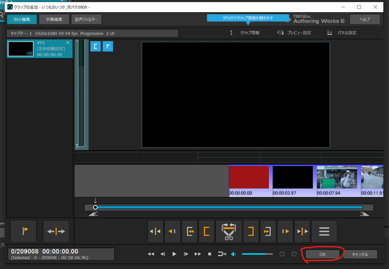
Task: Open プレビュー設定 options
Action: [294, 33]
